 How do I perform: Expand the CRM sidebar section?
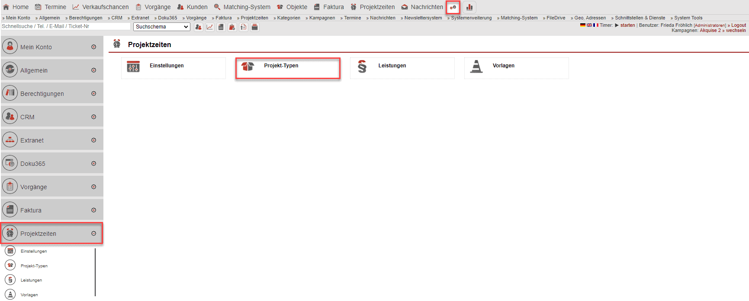(x=93, y=117)
